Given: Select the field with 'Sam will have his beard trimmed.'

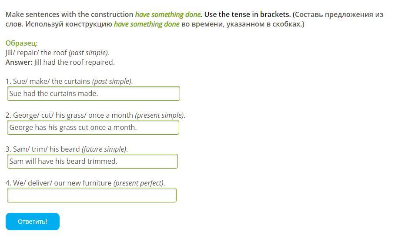Looking at the screenshot, I should click(x=92, y=161).
